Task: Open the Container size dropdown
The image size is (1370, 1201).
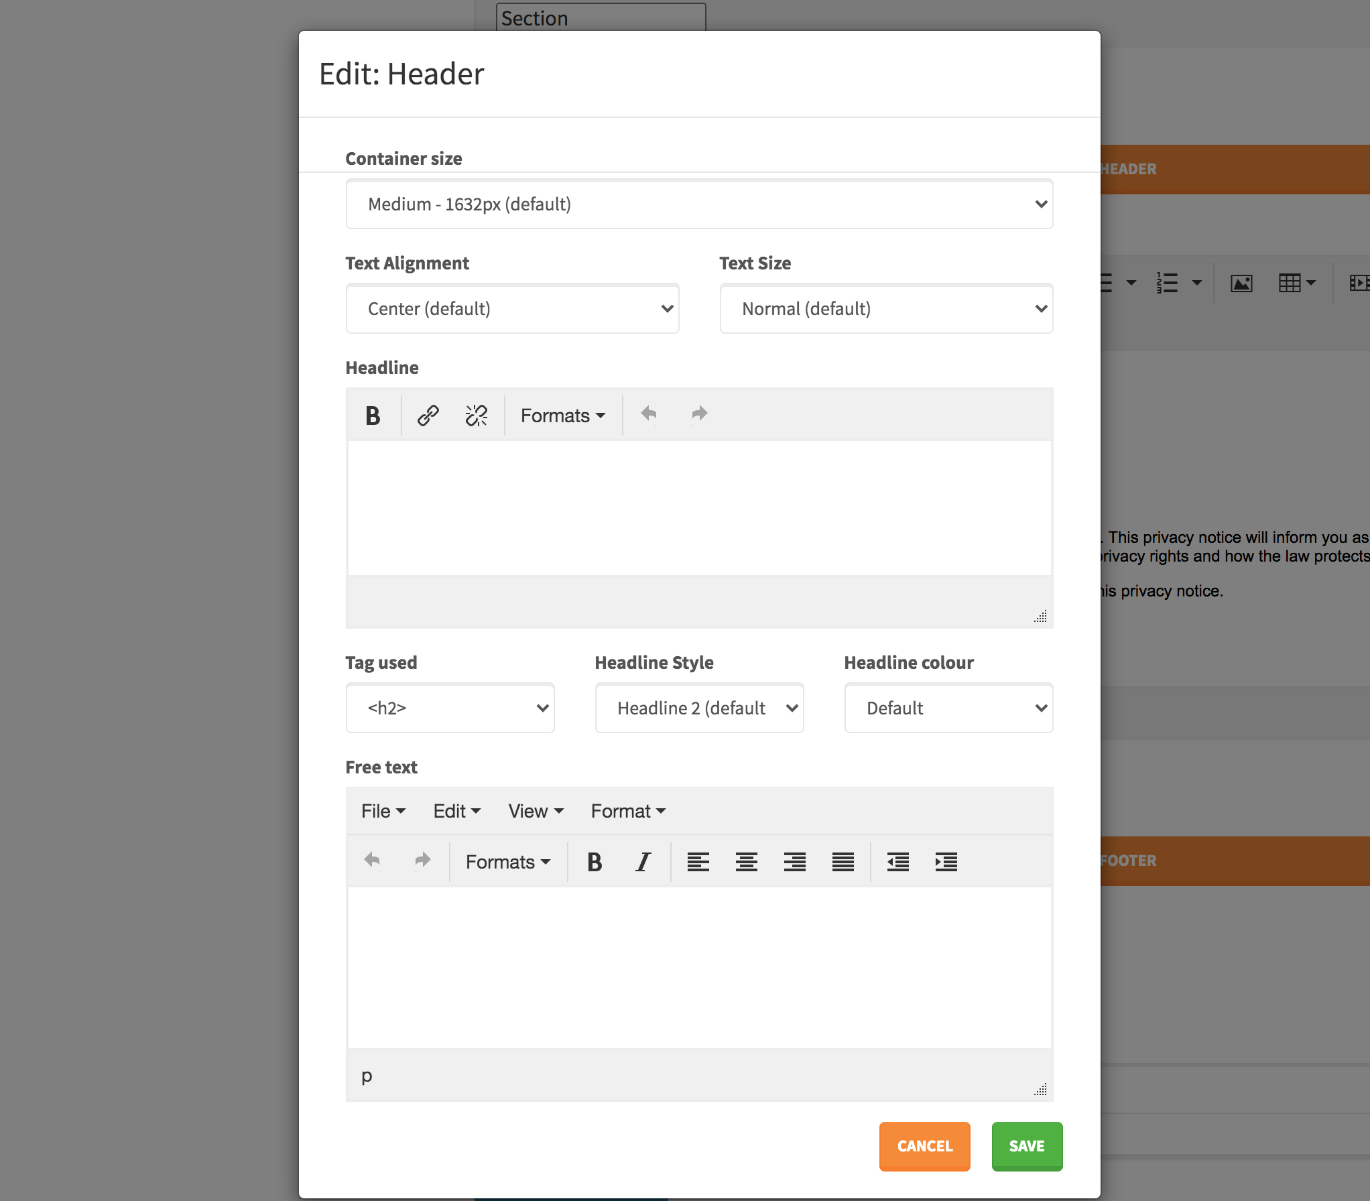Action: (x=699, y=204)
